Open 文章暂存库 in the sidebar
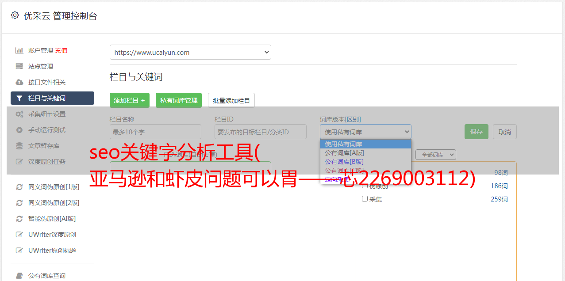The height and width of the screenshot is (281, 565). tap(44, 146)
